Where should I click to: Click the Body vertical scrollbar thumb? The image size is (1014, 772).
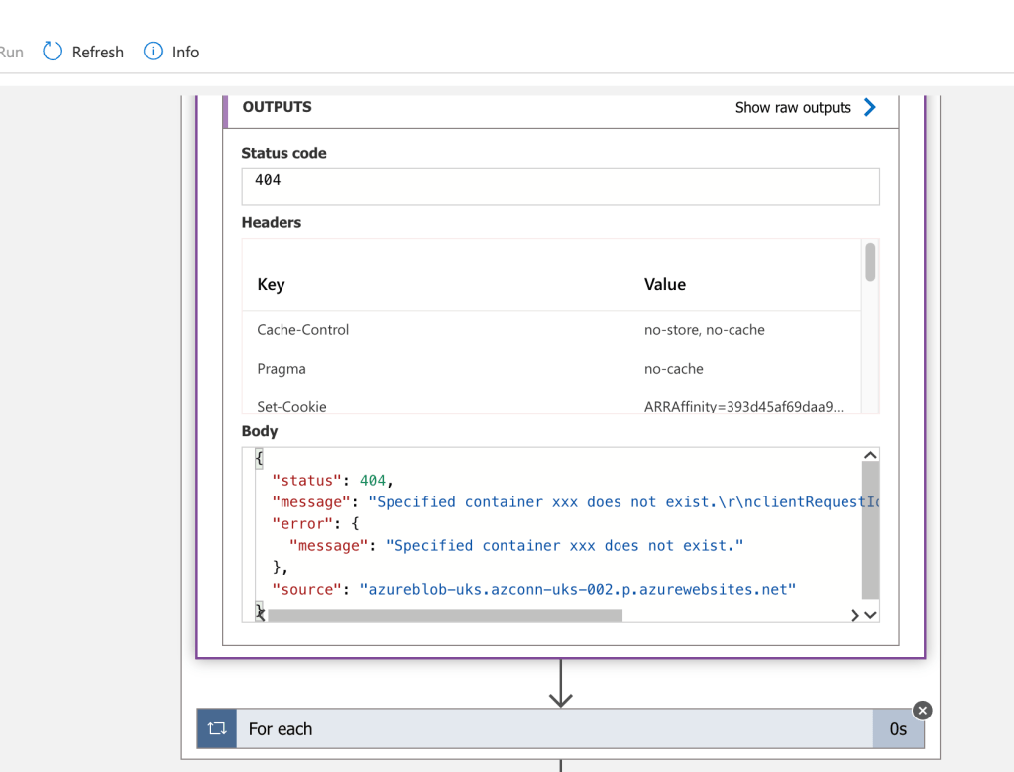click(870, 530)
